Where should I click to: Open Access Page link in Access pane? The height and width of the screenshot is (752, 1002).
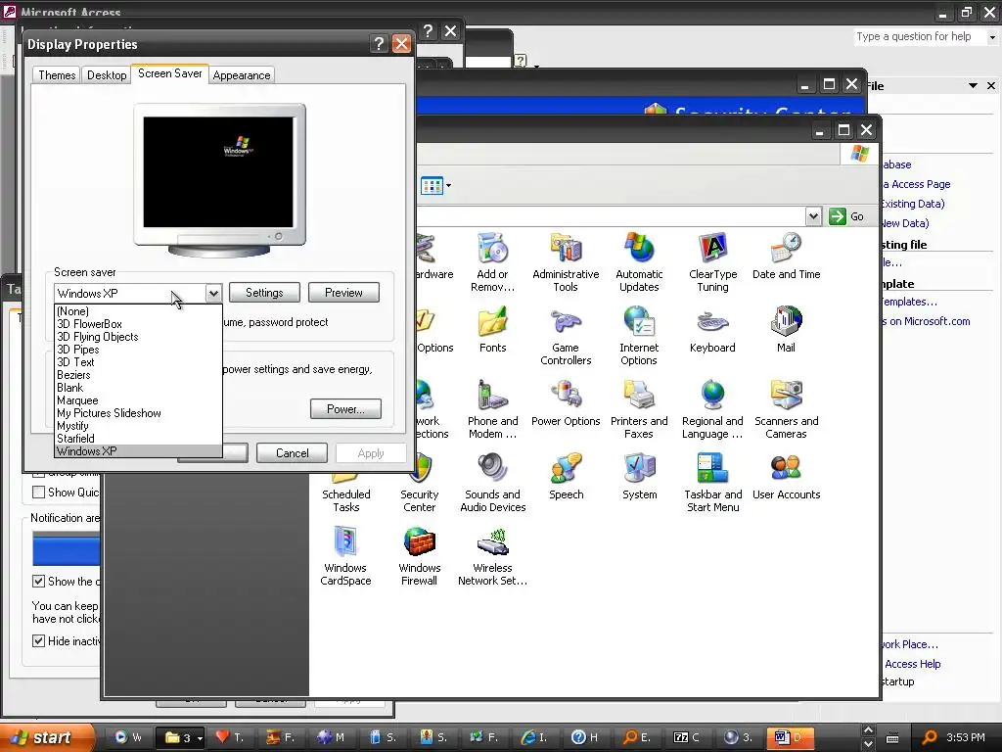click(916, 184)
